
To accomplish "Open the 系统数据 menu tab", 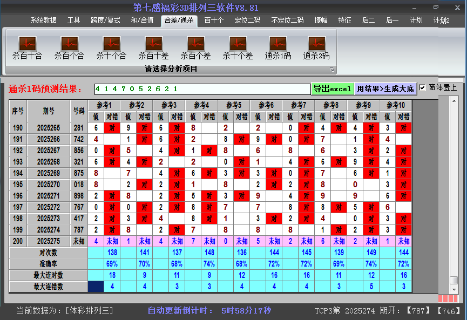I will tap(43, 21).
